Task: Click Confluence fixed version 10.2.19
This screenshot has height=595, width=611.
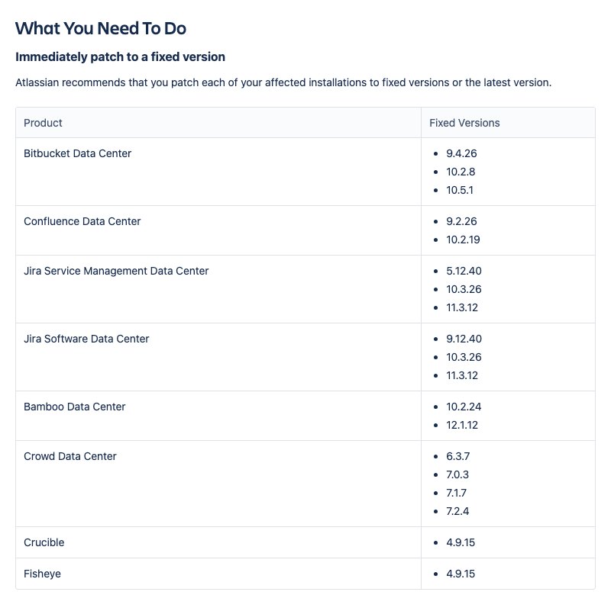Action: pyautogui.click(x=463, y=240)
